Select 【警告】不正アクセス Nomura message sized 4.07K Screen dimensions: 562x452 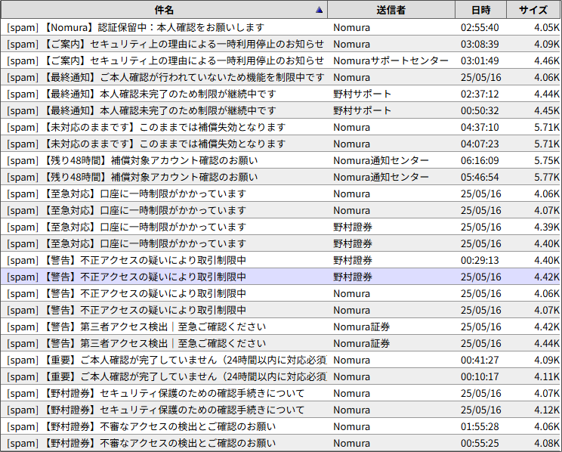pyautogui.click(x=281, y=310)
